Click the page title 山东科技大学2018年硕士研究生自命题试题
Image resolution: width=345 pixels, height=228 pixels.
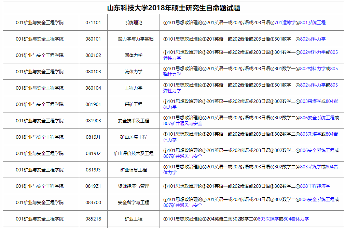[x=174, y=8]
